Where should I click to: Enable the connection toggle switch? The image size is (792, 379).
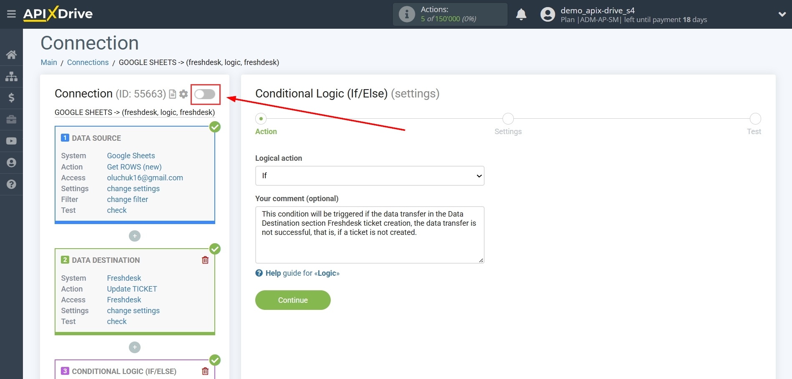(205, 94)
